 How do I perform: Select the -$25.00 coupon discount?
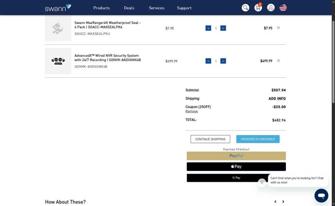[279, 107]
